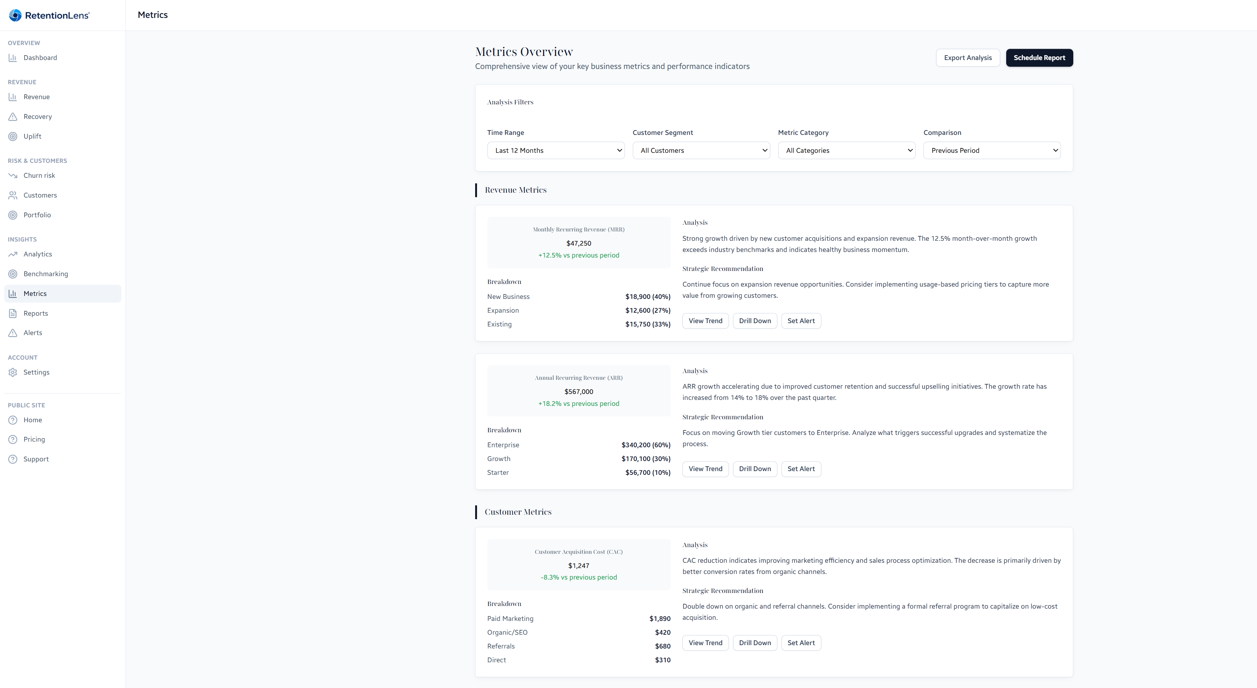Set Alert for MRR metric
This screenshot has height=688, width=1257.
[801, 321]
